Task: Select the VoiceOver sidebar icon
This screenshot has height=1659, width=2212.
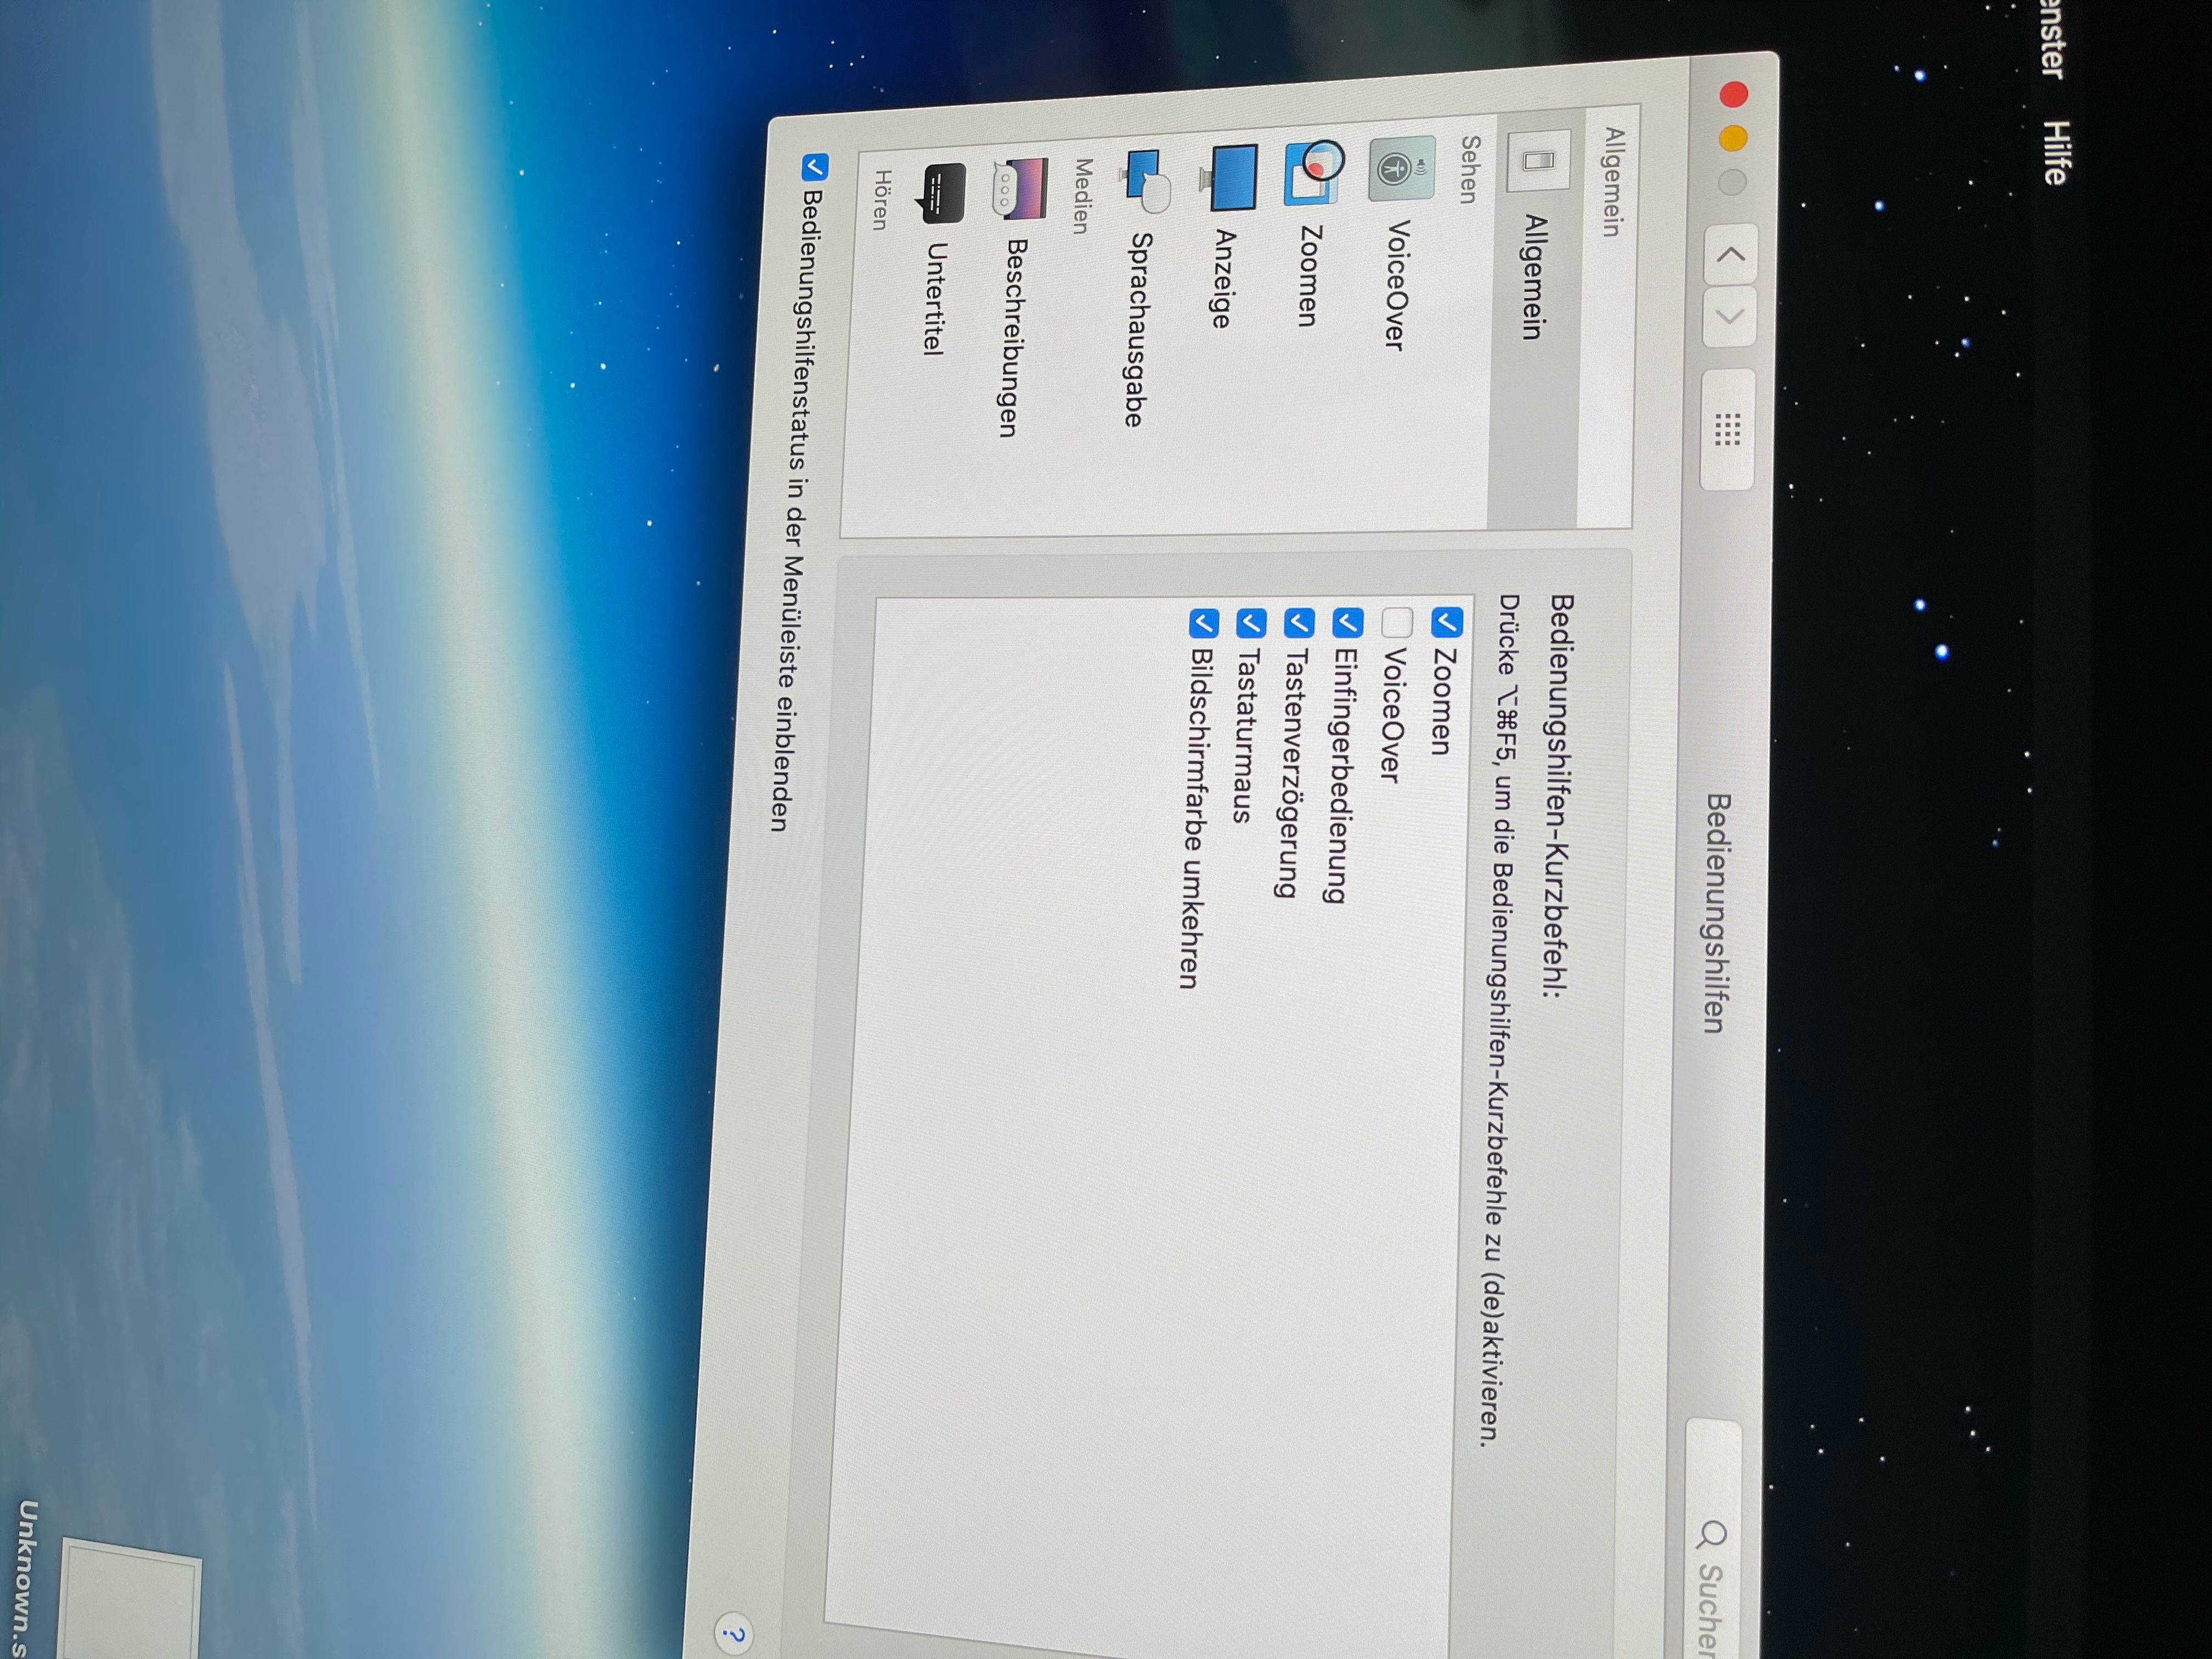Action: [1402, 169]
